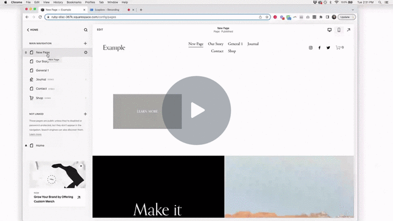Add a page to Main Navigation
This screenshot has height=221, width=393.
point(85,44)
